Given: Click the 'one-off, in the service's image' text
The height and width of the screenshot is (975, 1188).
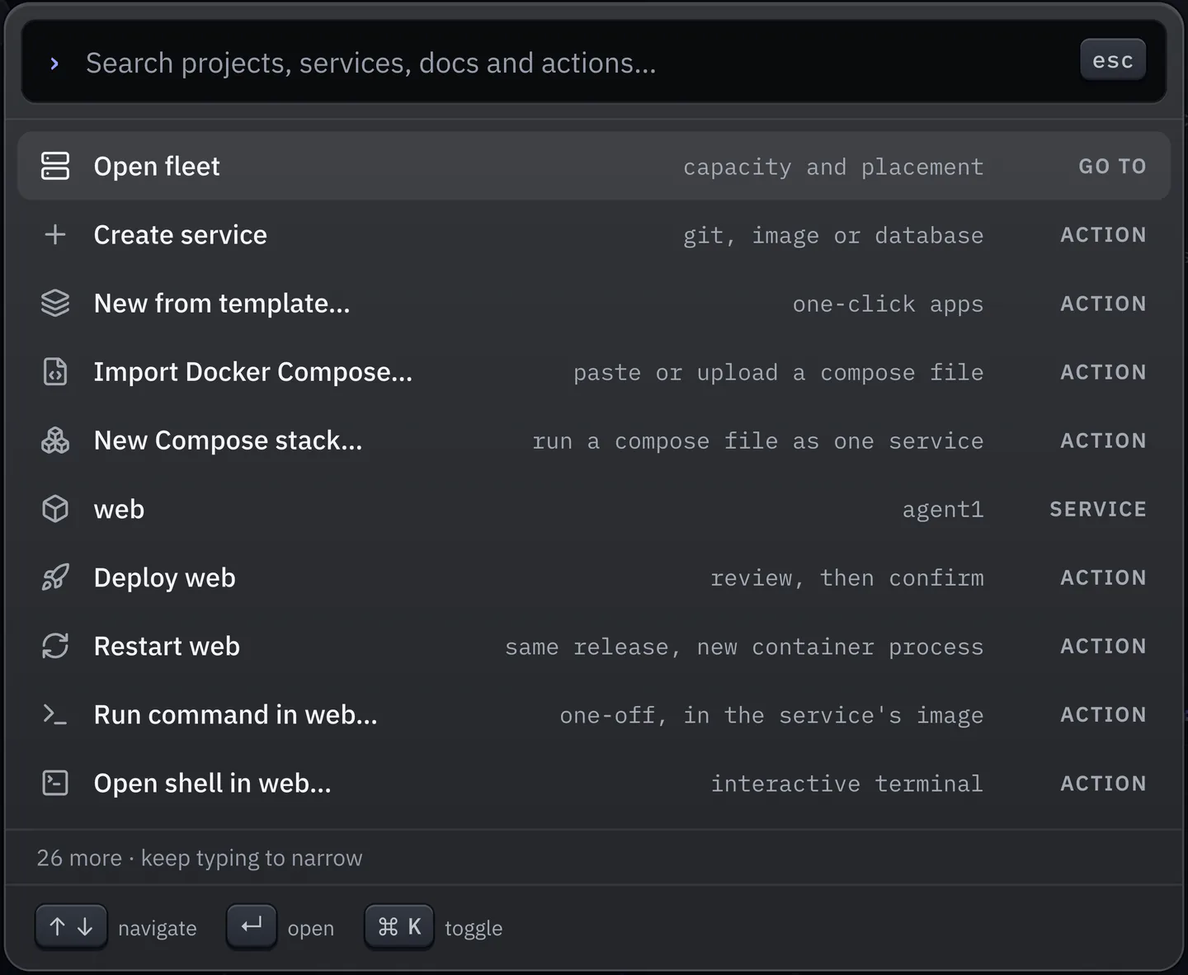Looking at the screenshot, I should [772, 714].
